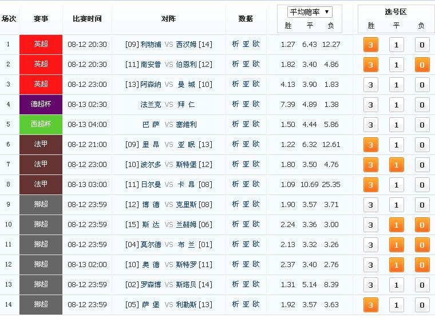
Task: Open team page for 利勒斯
Action: point(186,305)
